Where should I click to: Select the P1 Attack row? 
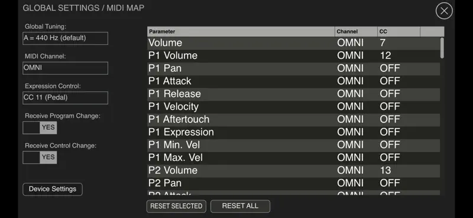pyautogui.click(x=293, y=81)
